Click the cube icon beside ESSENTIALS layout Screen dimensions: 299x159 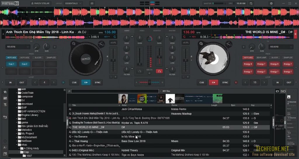[x=92, y=3]
